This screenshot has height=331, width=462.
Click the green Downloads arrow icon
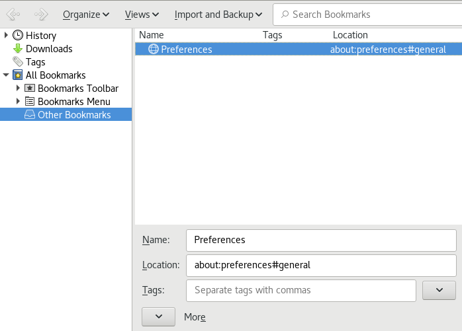18,49
